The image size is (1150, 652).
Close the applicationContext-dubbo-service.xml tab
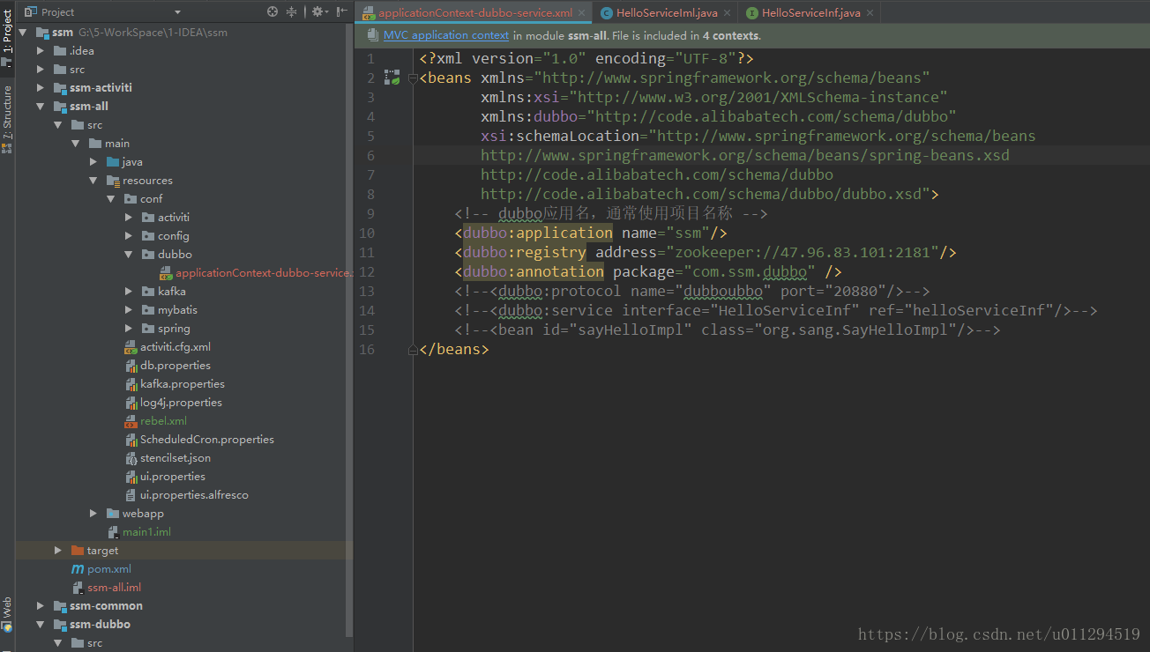pos(581,13)
